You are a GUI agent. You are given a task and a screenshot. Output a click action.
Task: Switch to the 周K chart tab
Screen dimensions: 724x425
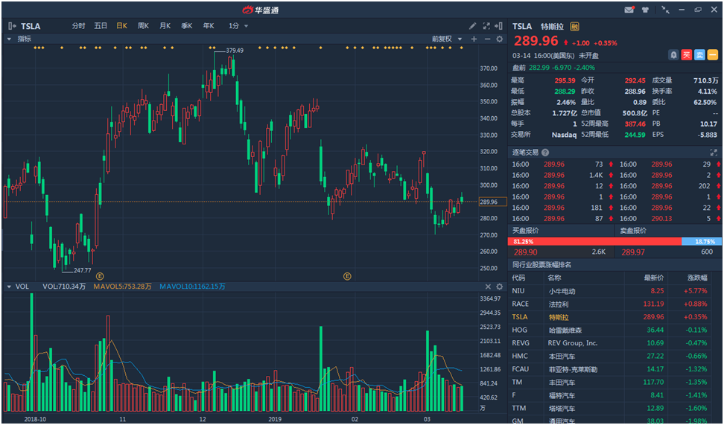click(x=143, y=26)
